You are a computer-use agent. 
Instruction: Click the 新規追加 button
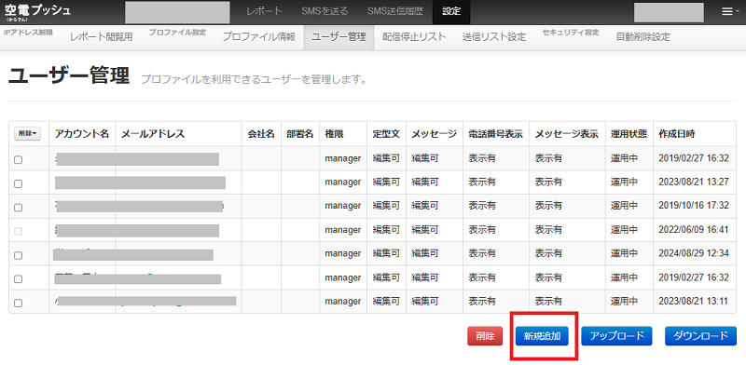click(542, 336)
